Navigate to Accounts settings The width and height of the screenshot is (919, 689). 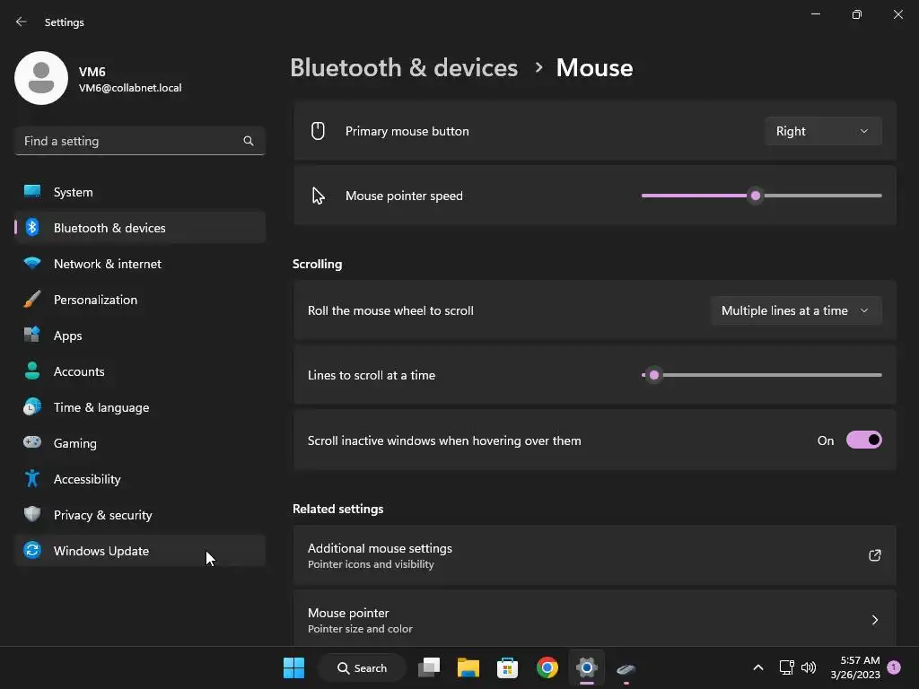[x=140, y=371]
